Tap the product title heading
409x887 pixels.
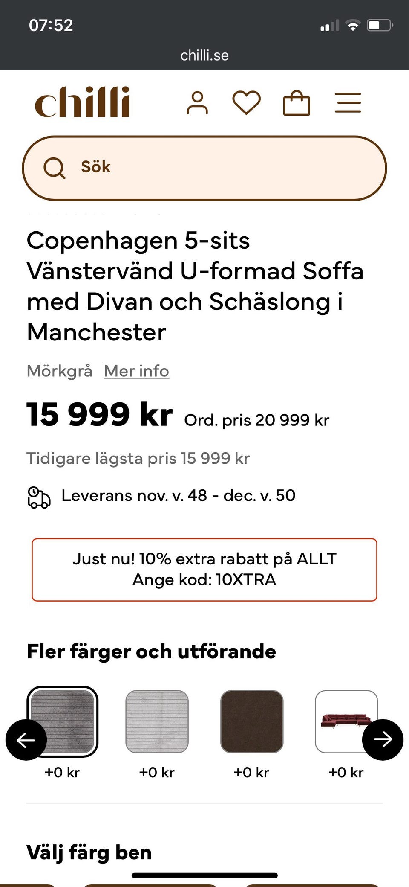[x=195, y=286]
